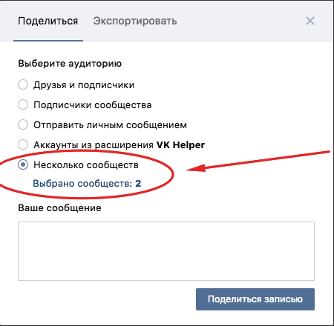Open the Выбрано сообществ: 2 link

click(87, 184)
